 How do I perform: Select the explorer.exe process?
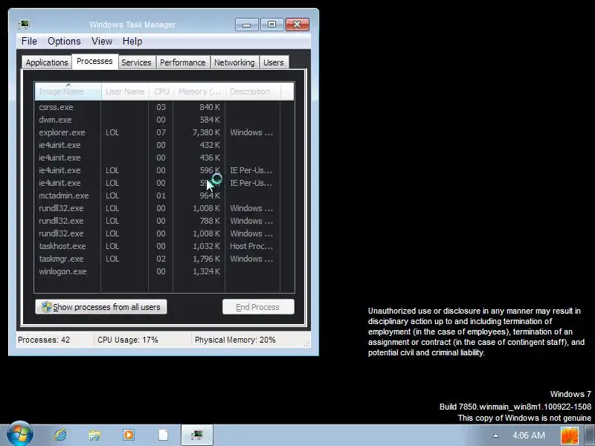click(x=164, y=132)
